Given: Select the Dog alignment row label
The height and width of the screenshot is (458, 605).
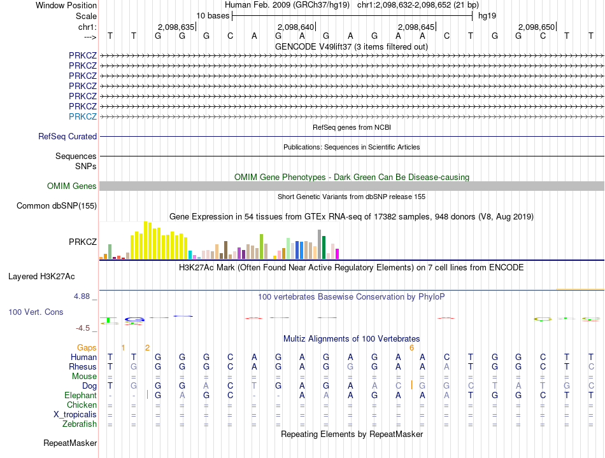Looking at the screenshot, I should point(89,386).
